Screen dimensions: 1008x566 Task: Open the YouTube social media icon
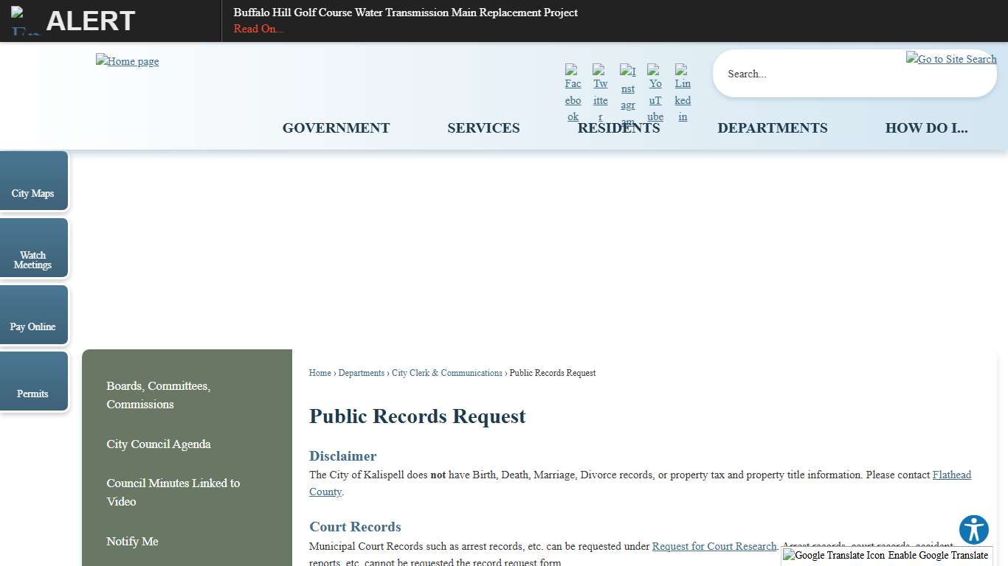[x=655, y=92]
